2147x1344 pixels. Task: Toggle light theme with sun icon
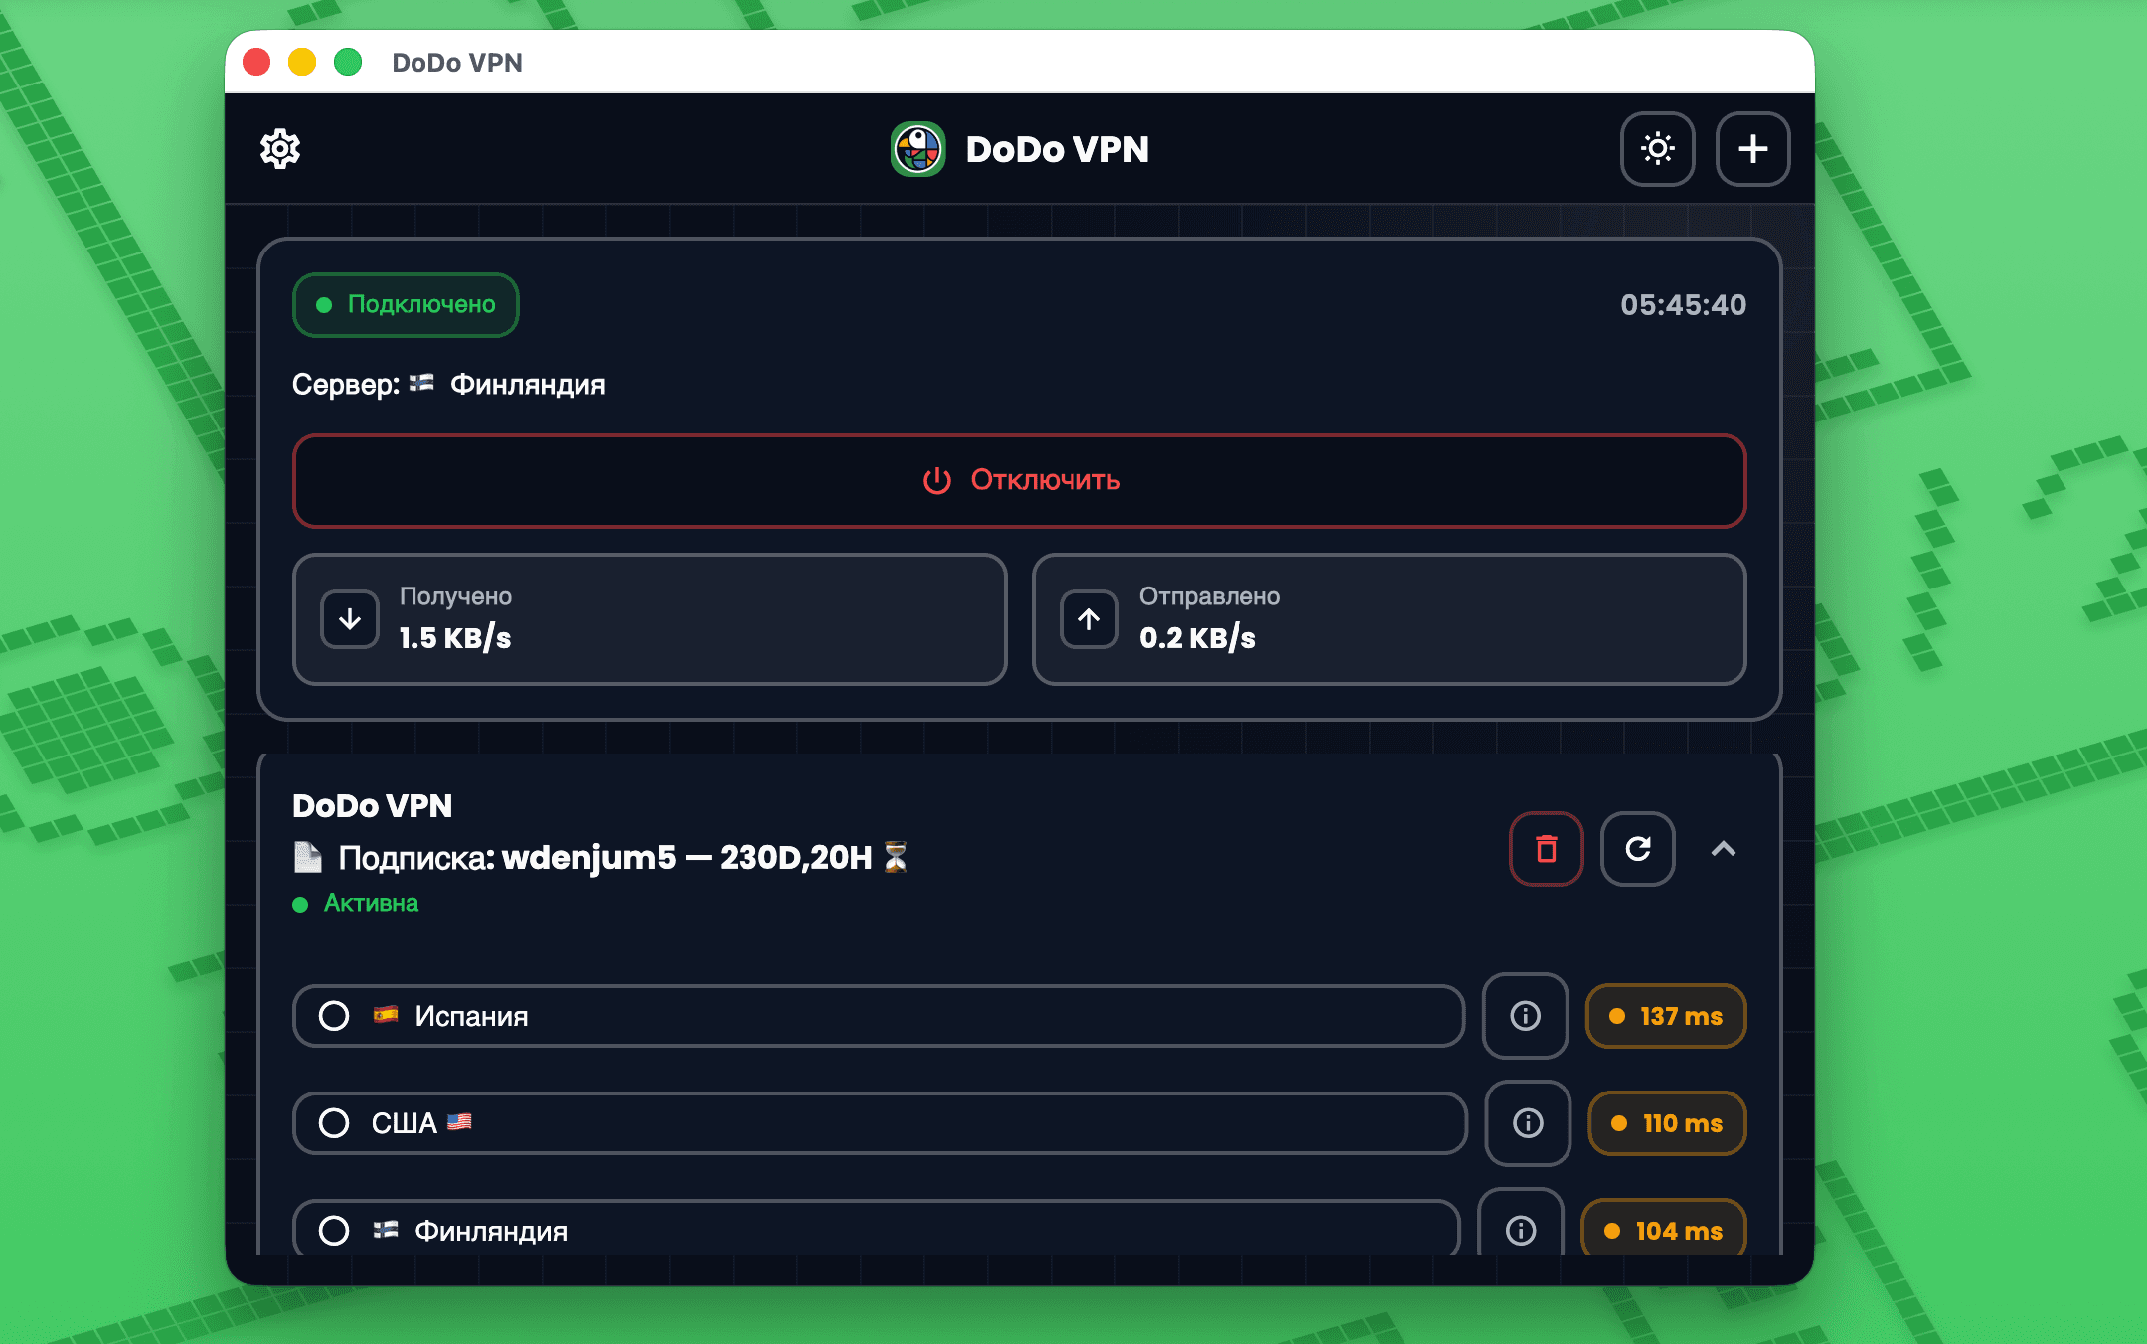(x=1657, y=149)
